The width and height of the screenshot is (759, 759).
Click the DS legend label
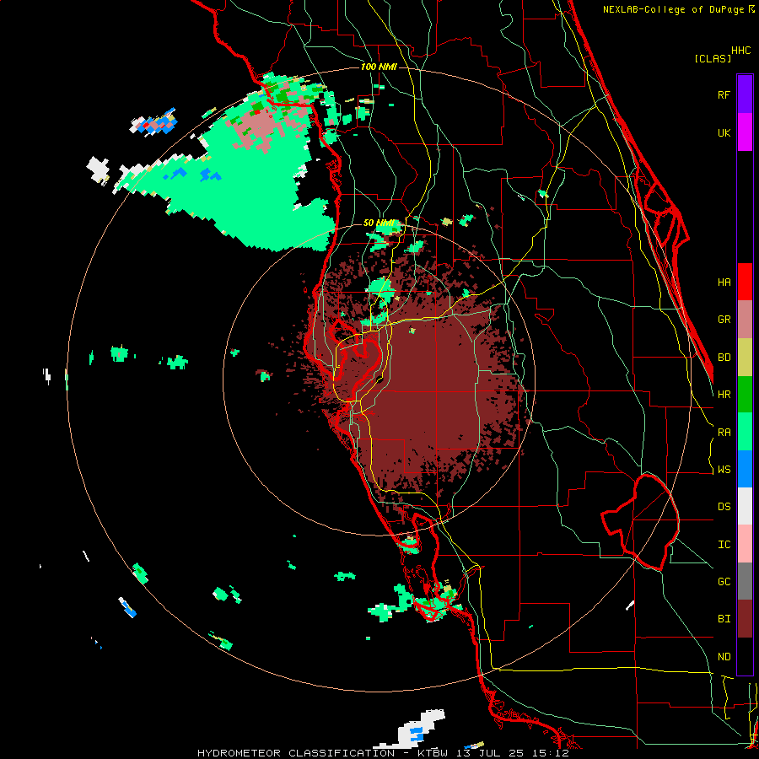724,507
